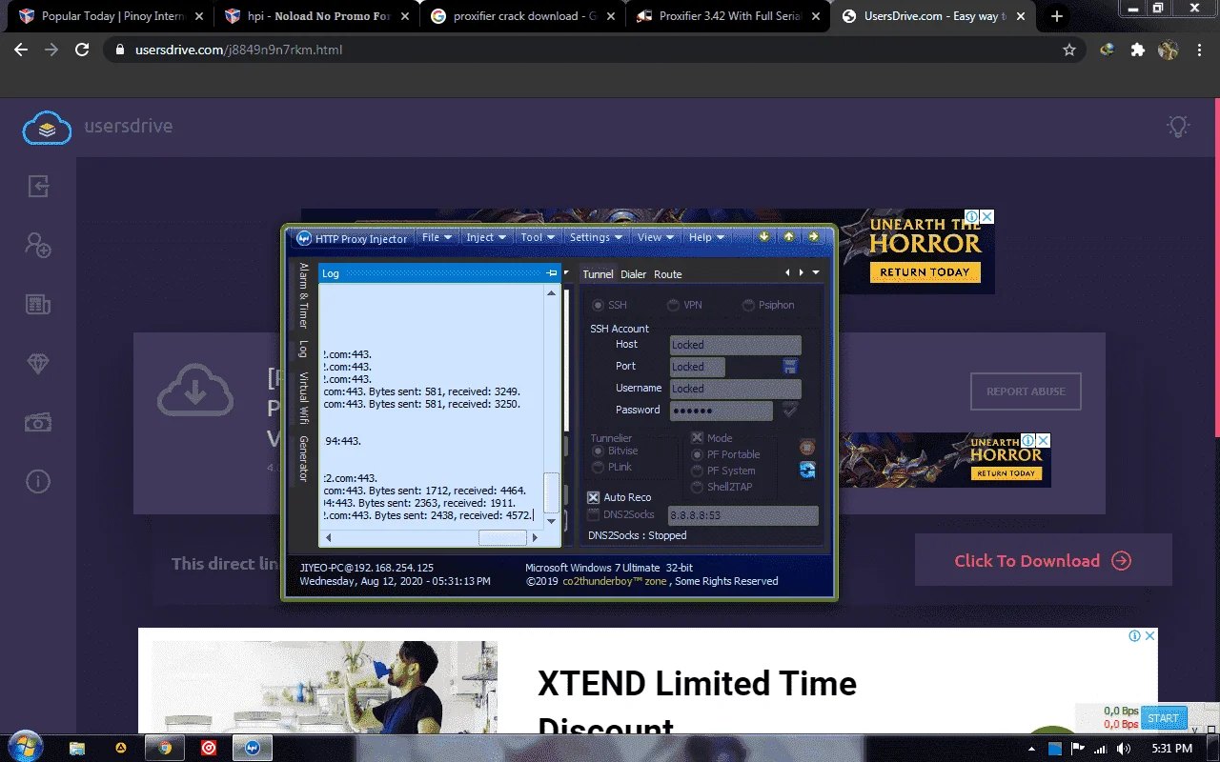Screen dimensions: 1220x762
Task: Expand the tab list dropdown arrow
Action: click(x=816, y=273)
